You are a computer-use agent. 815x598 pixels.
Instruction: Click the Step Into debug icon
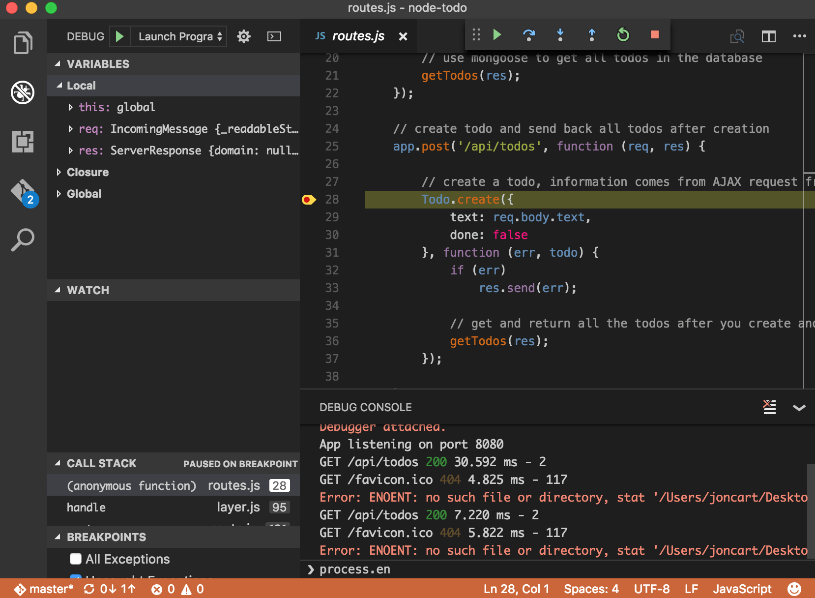point(560,35)
